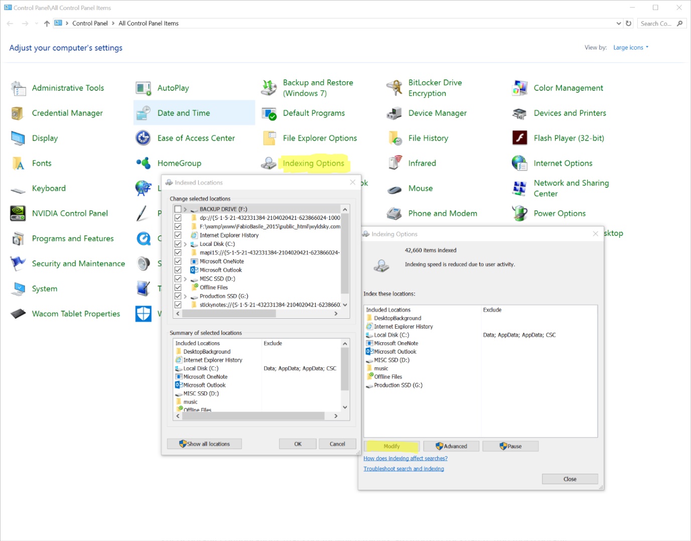Screen dimensions: 691x541
Task: Open Internet Options icon
Action: [520, 164]
